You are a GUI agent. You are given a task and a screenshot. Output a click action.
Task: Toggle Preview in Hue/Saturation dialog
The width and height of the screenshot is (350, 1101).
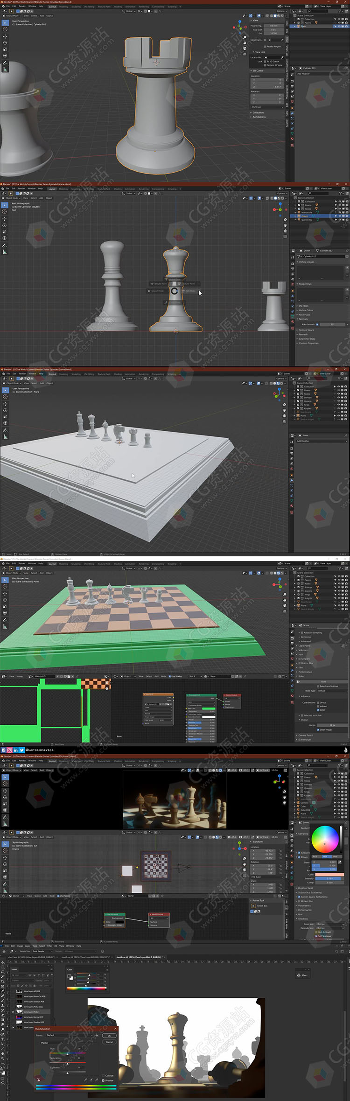[103, 1080]
